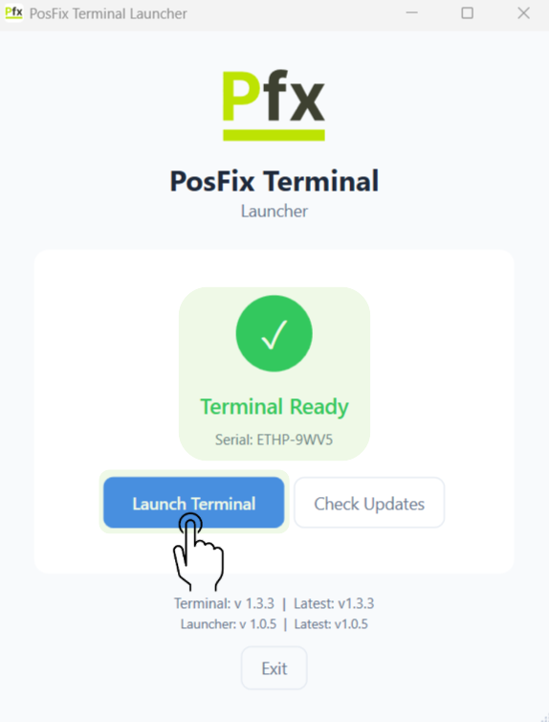Click the light green status card
This screenshot has width=549, height=722.
coord(274,373)
